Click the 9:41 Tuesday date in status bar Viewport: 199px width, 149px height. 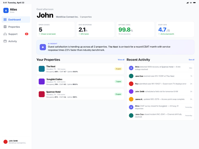coord(14,3)
